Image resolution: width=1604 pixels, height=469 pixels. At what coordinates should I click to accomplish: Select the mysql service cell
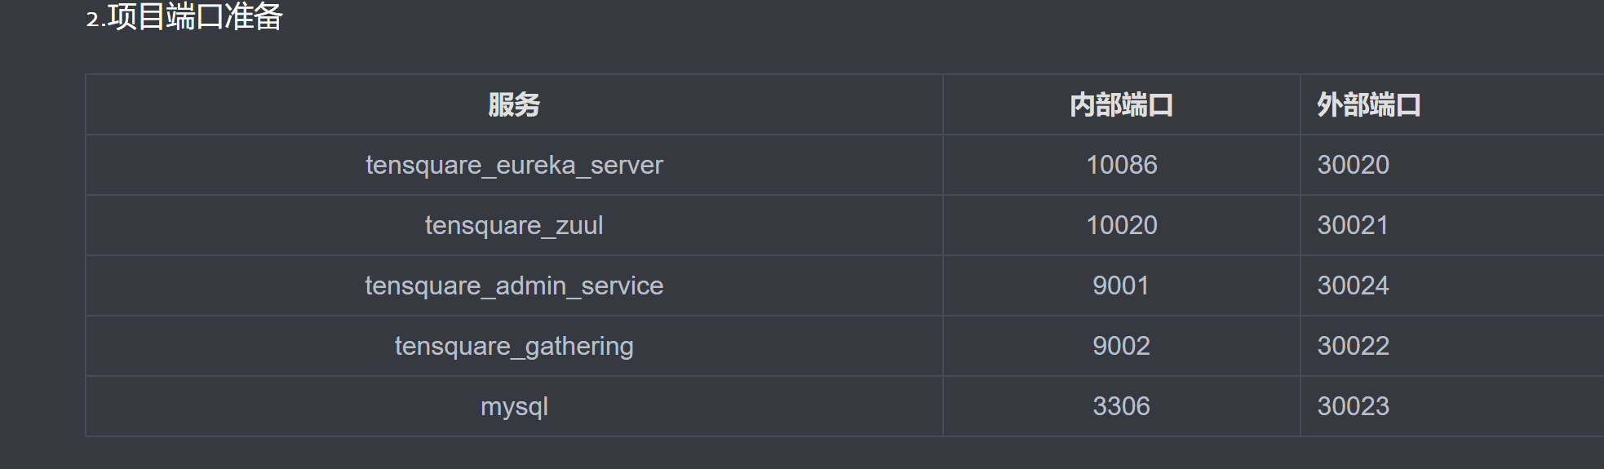pyautogui.click(x=514, y=407)
